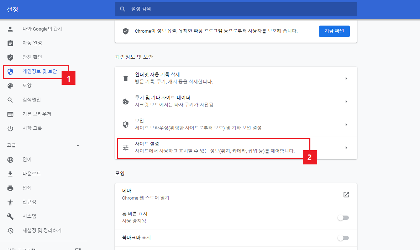420x250 pixels.
Task: Open the external link icon for 테마
Action: (x=346, y=195)
